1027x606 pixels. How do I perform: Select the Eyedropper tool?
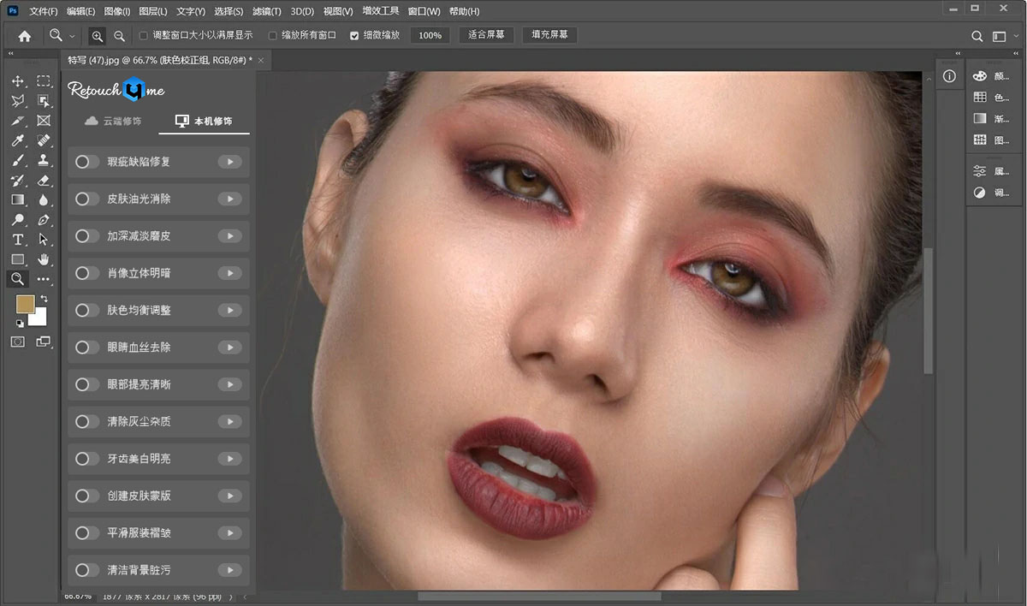point(18,140)
